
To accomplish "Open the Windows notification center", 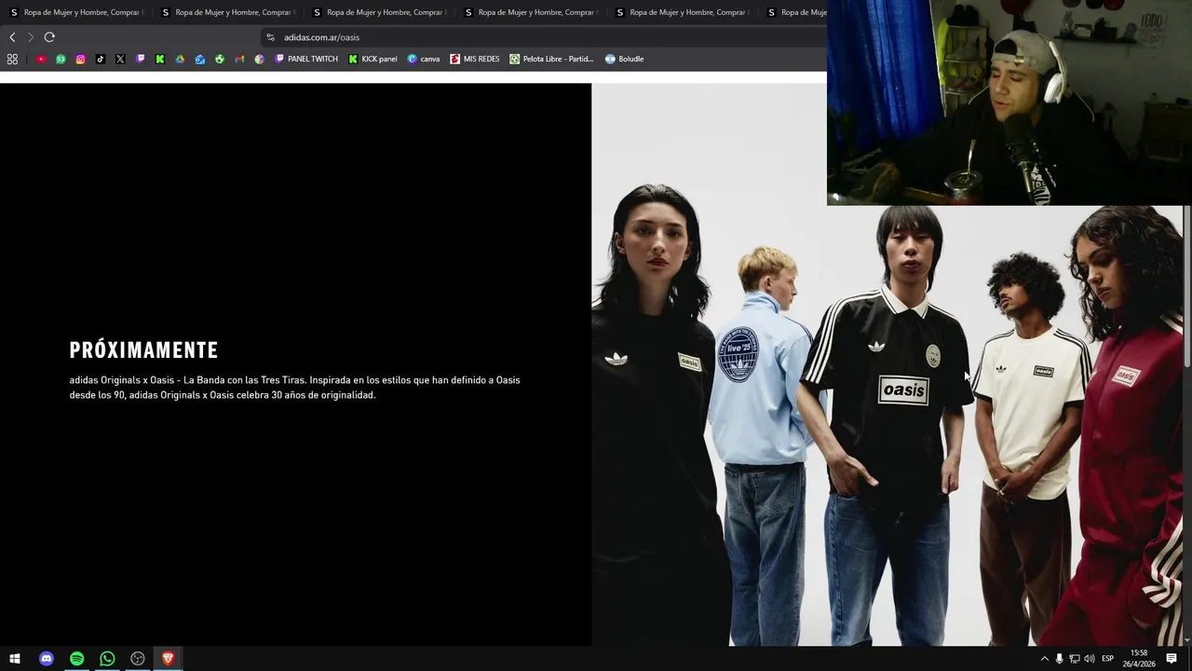I will (x=1172, y=659).
